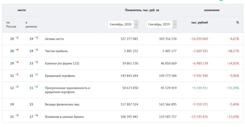This screenshot has width=245, height=127.
Task: Click regional rank 24 for Чистая прибыль
Action: (31, 51)
